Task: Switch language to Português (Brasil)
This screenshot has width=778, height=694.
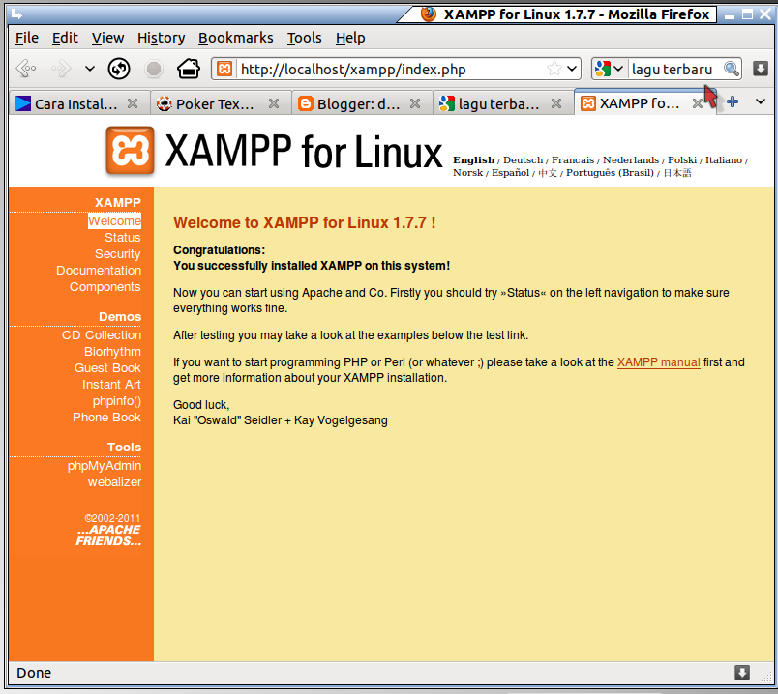Action: coord(610,173)
